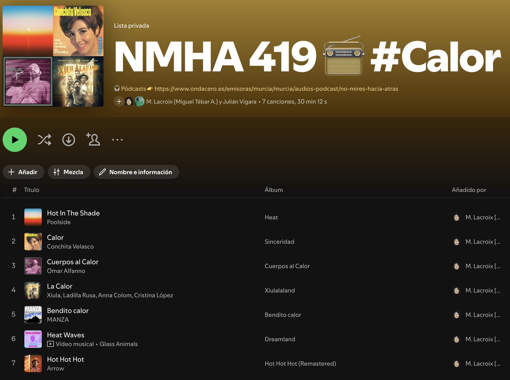The image size is (510, 380).
Task: Open Ladilla Rusa artist link
Action: pyautogui.click(x=79, y=295)
